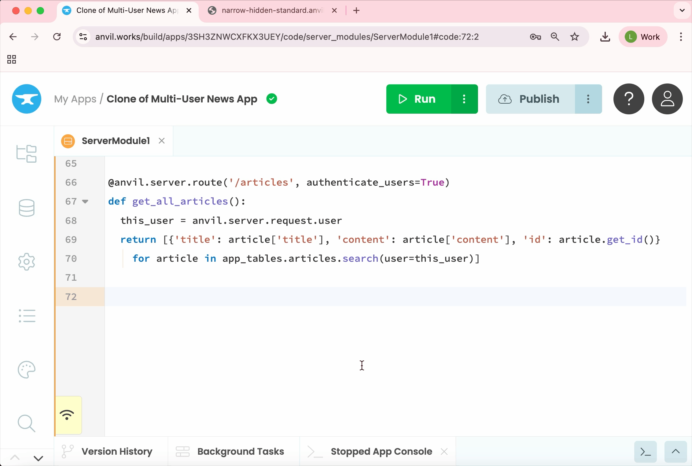692x466 pixels.
Task: Open the Anvil logo home icon
Action: [x=27, y=99]
